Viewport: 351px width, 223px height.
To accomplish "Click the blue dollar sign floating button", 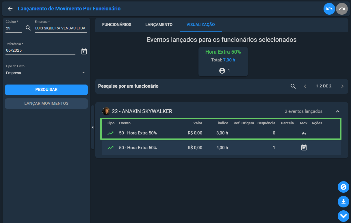I will pos(343,187).
